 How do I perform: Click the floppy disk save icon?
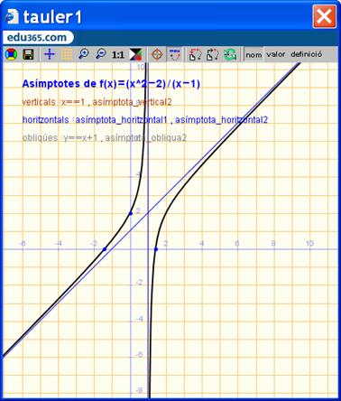tap(28, 55)
